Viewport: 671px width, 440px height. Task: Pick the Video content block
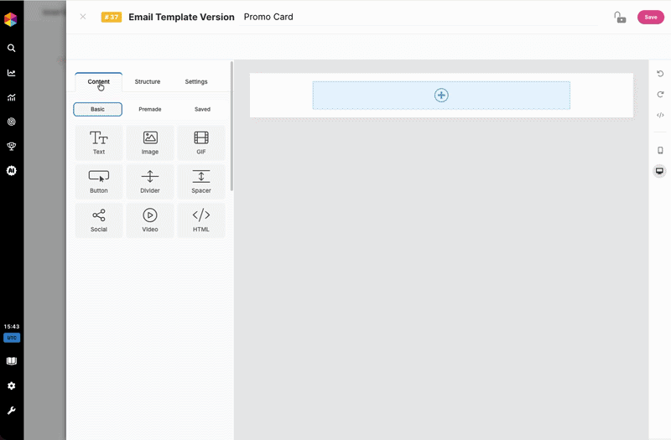(x=150, y=220)
